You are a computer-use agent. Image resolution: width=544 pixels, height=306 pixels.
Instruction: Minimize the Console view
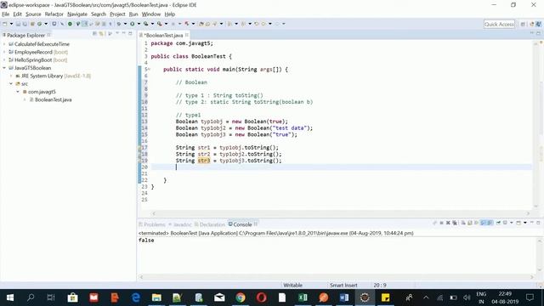pos(532,223)
